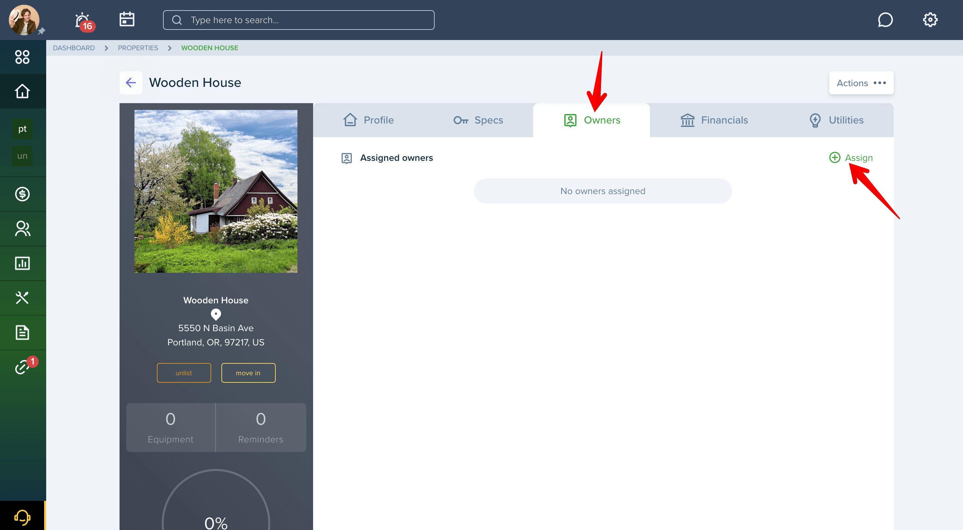Click the pin icon beside avatar

pos(41,31)
